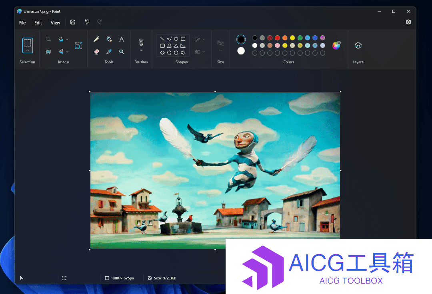The height and width of the screenshot is (294, 432).
Task: Pick the Pentagon shape
Action: (x=169, y=53)
